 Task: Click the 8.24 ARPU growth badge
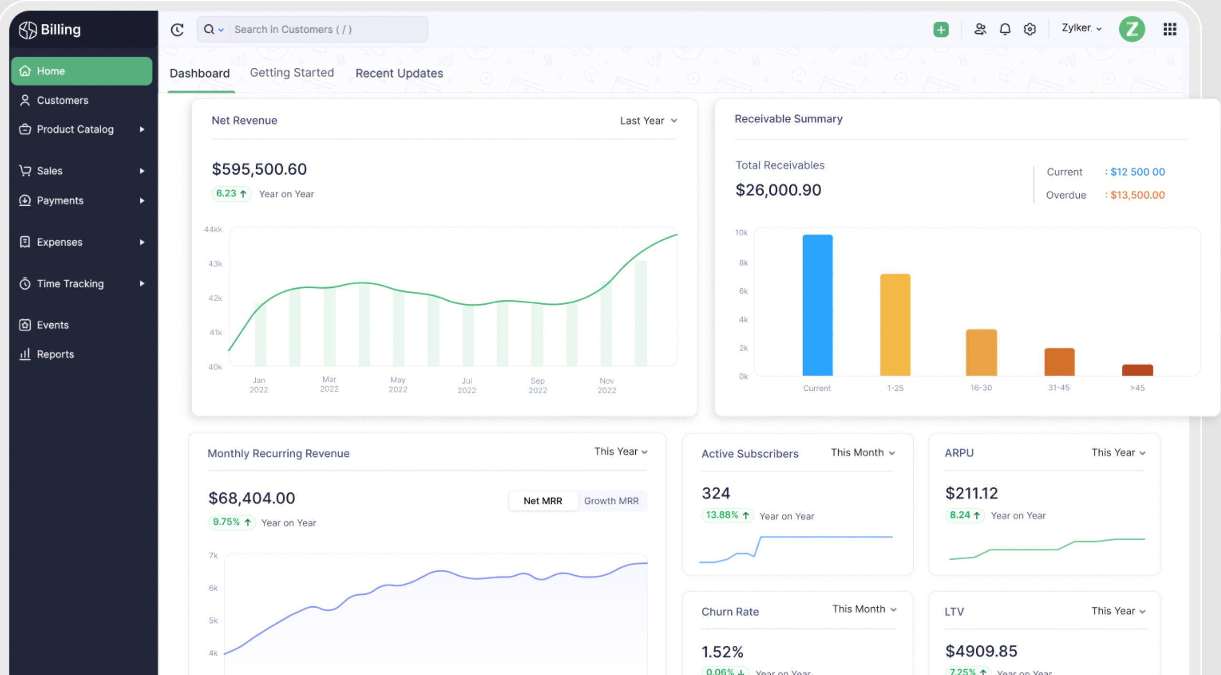[x=965, y=515]
